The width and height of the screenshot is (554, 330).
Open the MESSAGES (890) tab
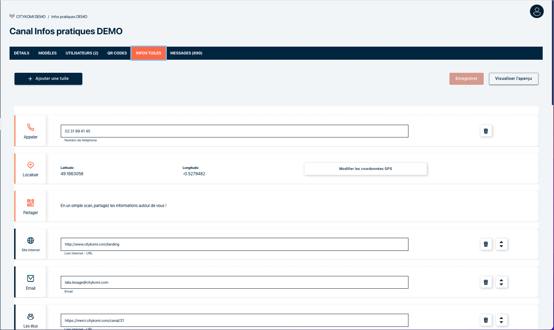click(186, 53)
